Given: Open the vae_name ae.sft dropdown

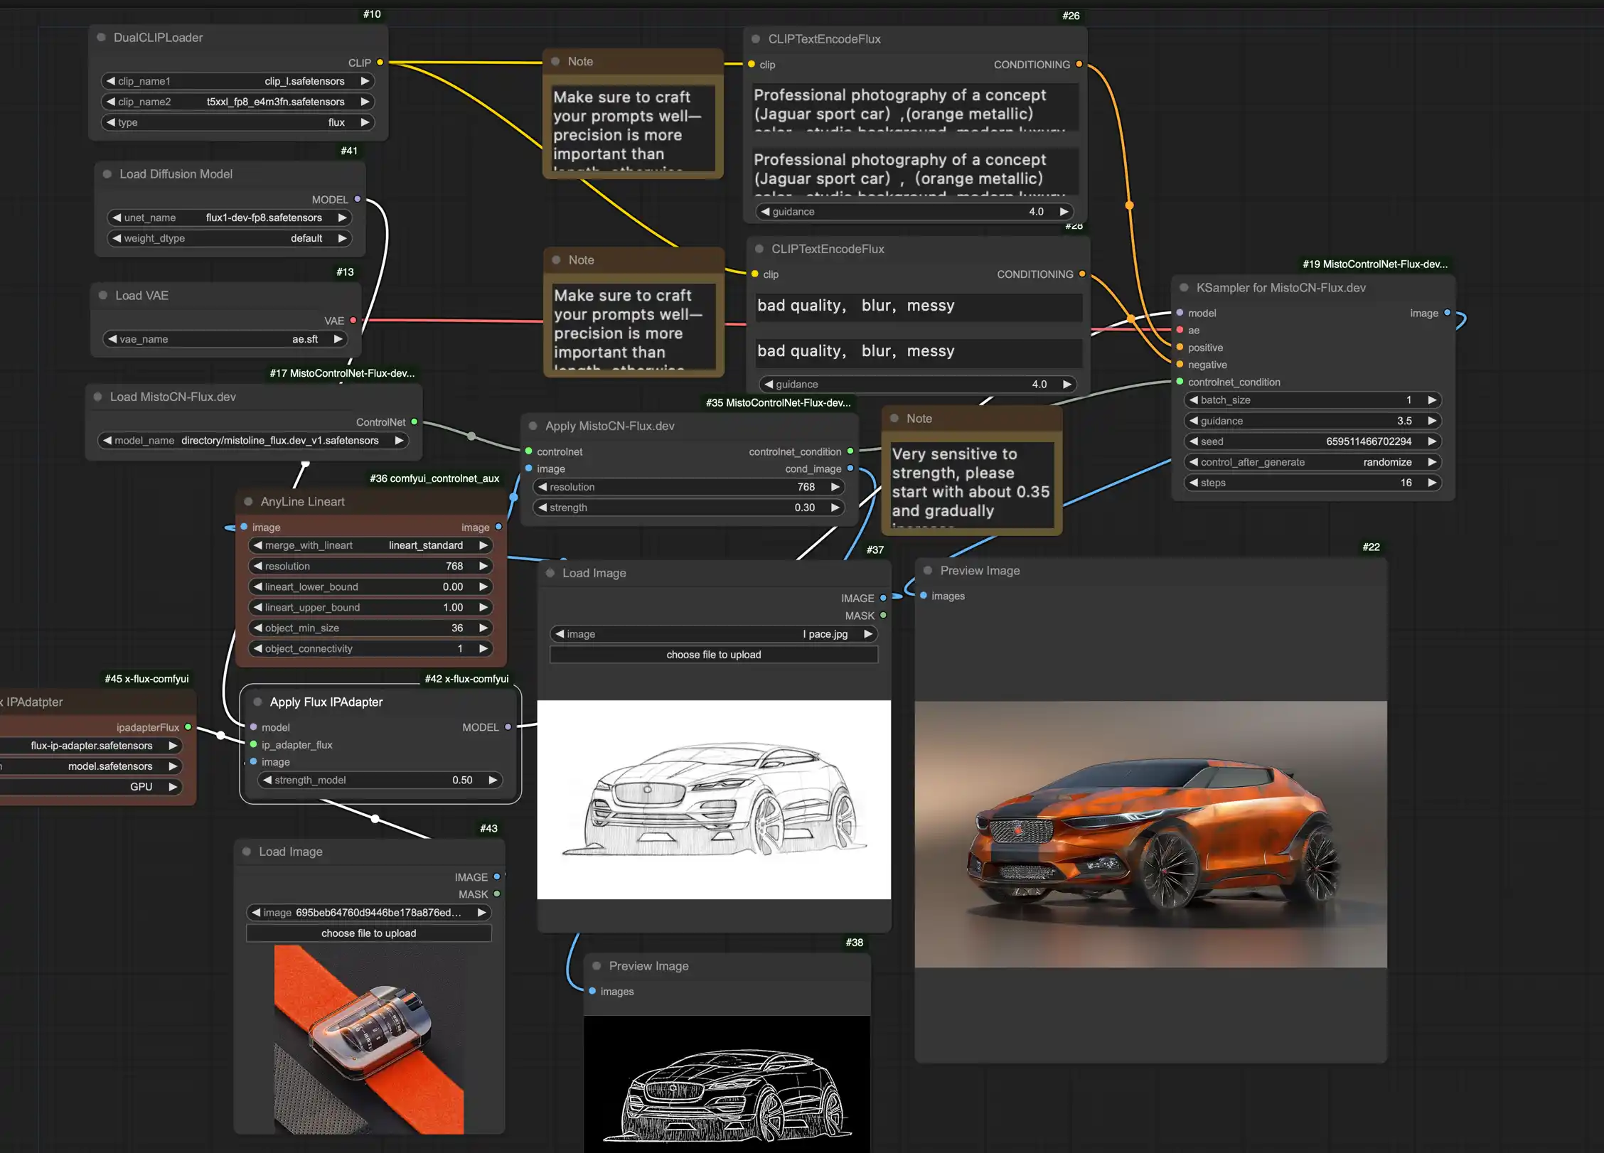Looking at the screenshot, I should (x=225, y=339).
